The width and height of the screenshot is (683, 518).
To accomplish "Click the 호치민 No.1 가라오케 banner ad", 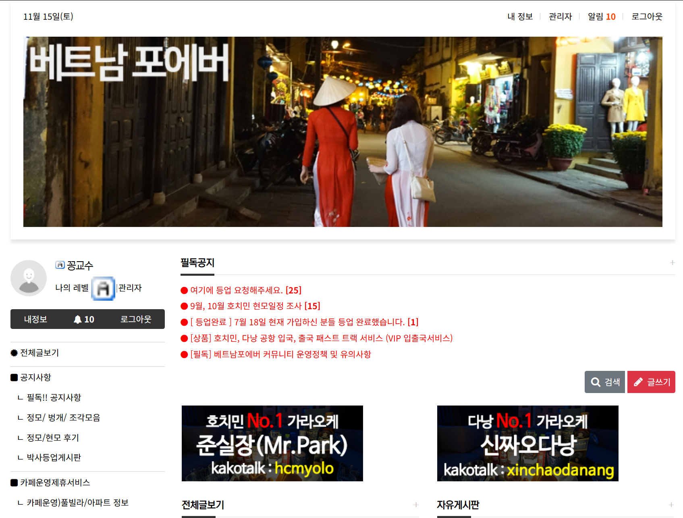I will [272, 443].
